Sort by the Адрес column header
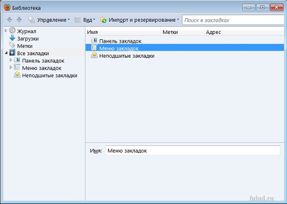 coord(244,32)
